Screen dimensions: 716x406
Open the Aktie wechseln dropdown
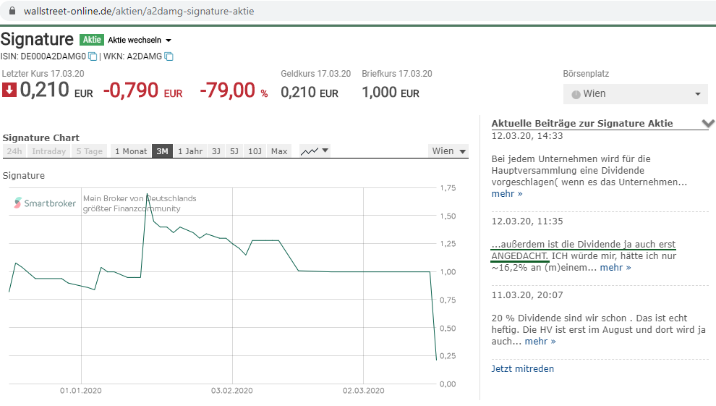point(139,40)
